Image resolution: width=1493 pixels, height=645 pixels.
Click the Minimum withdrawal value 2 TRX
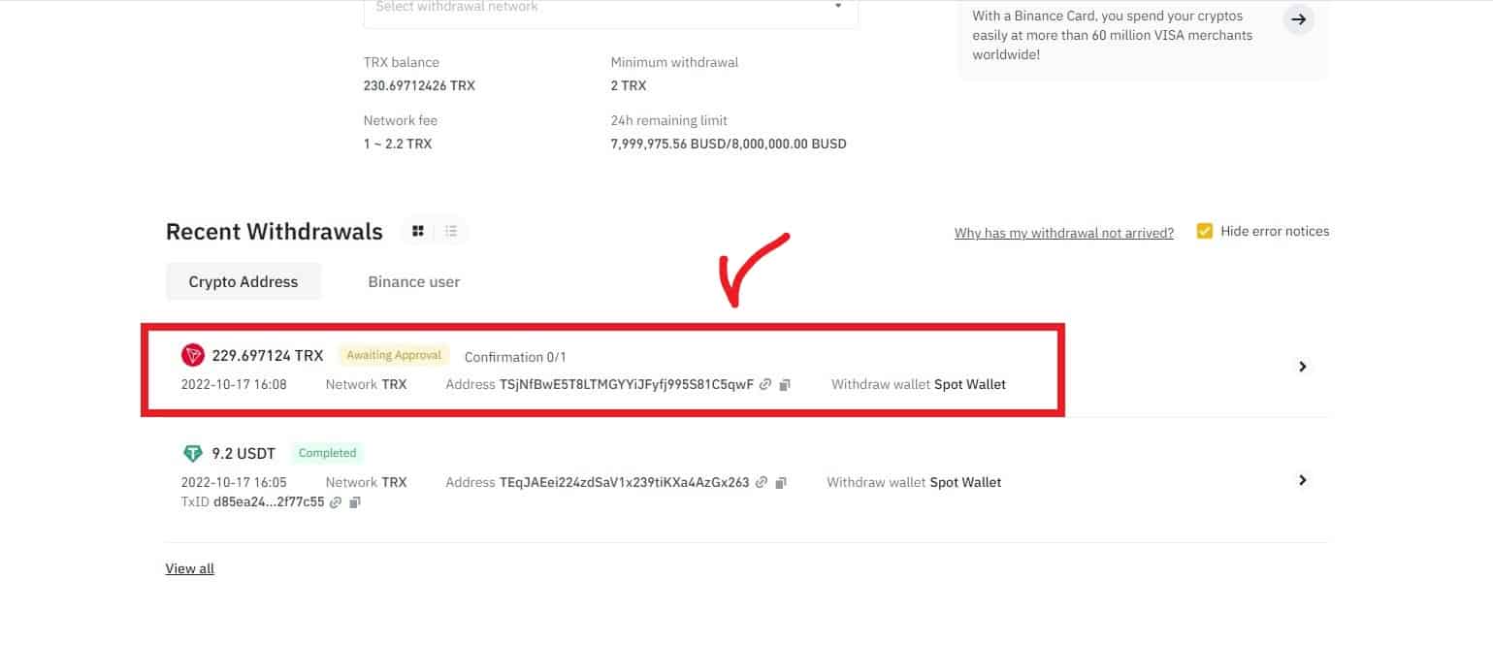pos(629,85)
